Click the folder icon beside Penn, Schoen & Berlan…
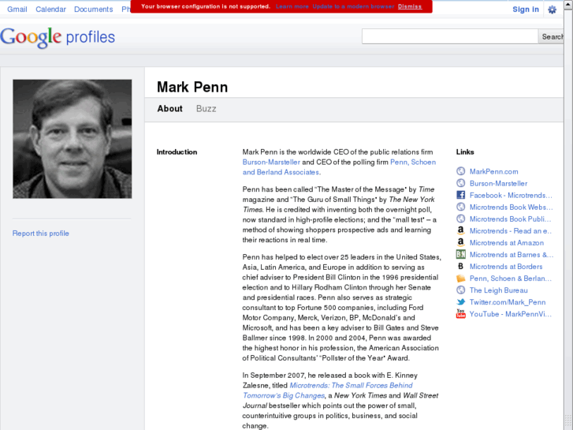Image resolution: width=573 pixels, height=430 pixels. [461, 279]
